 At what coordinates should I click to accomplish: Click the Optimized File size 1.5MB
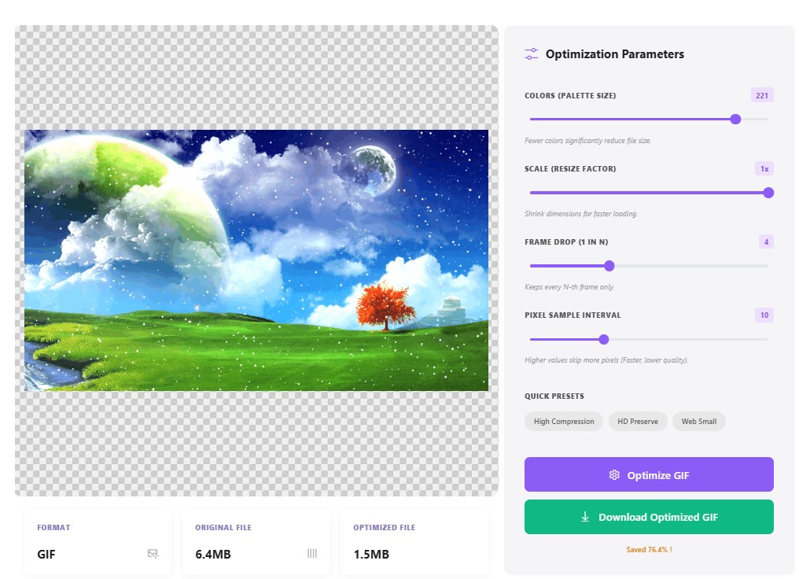pos(371,555)
